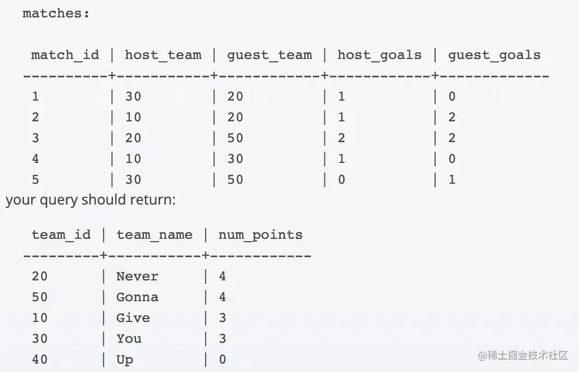Select the team name 'Give'
Viewport: 579px width, 372px height.
coord(133,318)
